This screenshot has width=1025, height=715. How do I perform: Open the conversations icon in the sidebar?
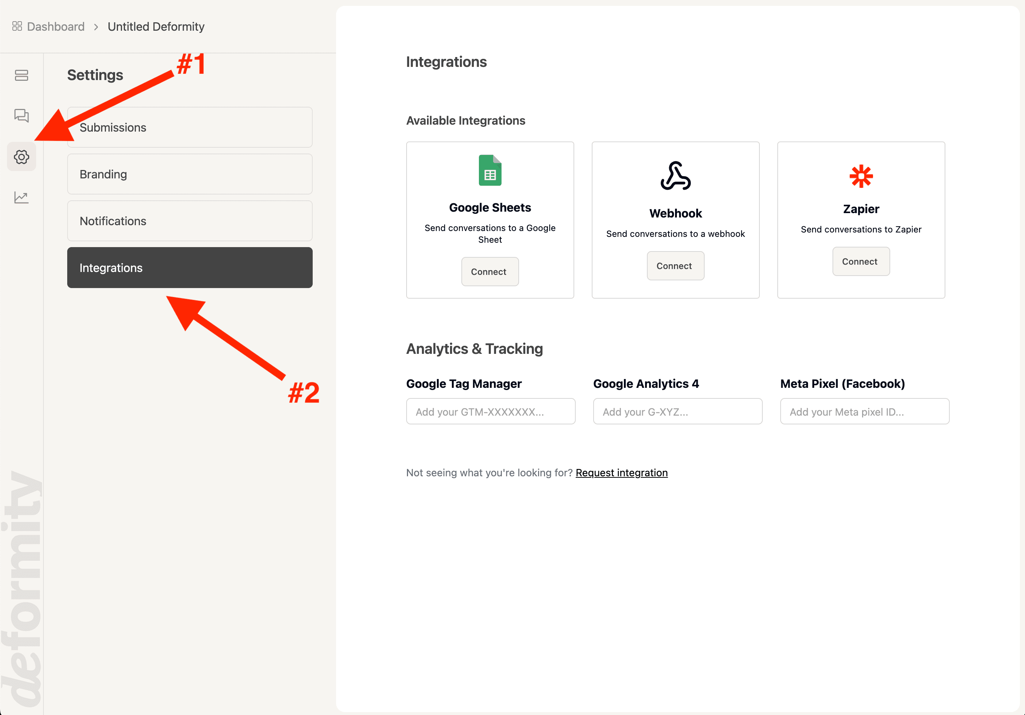tap(21, 116)
